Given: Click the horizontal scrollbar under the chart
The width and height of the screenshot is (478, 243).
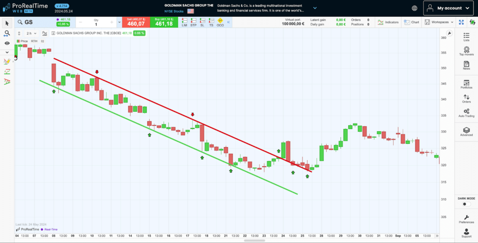Looking at the screenshot, I should point(254,241).
